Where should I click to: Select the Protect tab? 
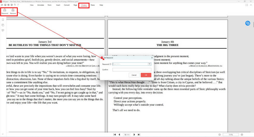click(x=84, y=5)
